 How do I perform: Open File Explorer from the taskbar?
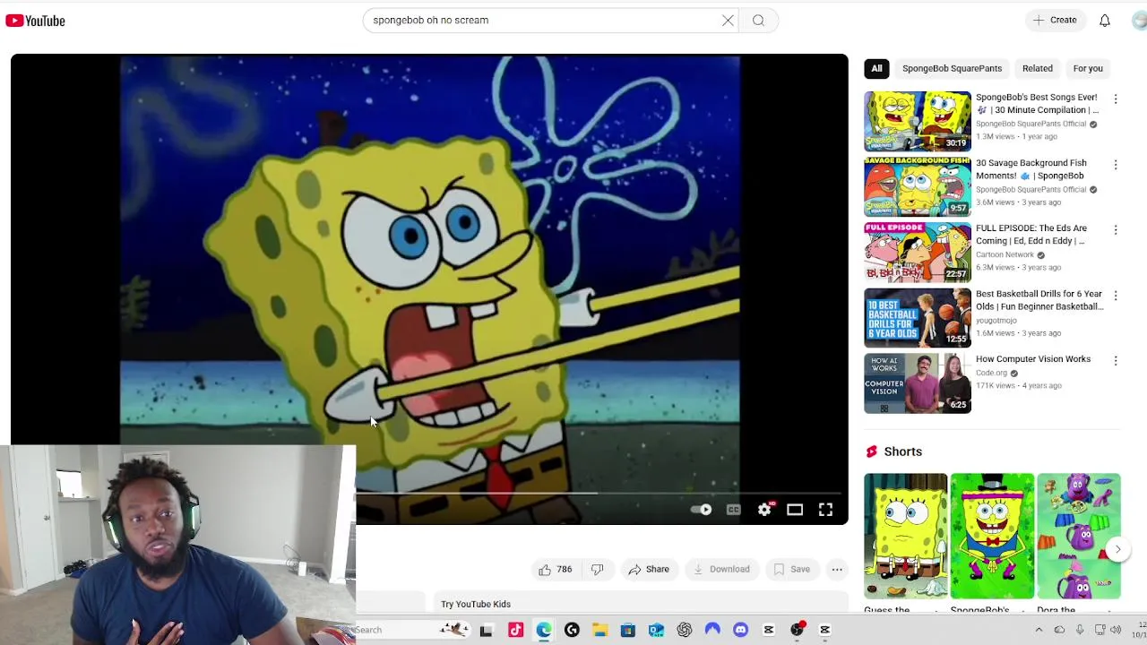(x=599, y=631)
